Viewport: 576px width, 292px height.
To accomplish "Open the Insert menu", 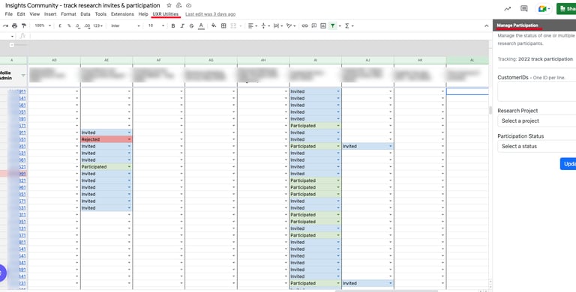I will [50, 14].
